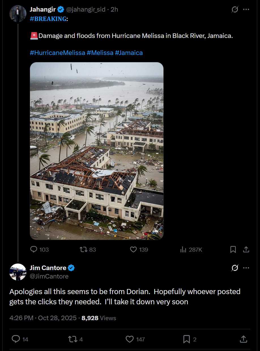Viewport: 260px width, 351px height.
Task: Share Jahangir's post
Action: [x=246, y=249]
